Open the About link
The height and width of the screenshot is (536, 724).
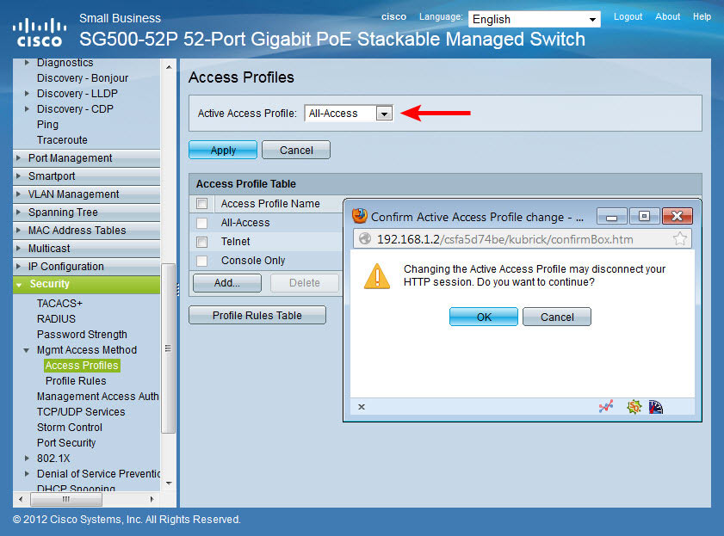tap(668, 16)
